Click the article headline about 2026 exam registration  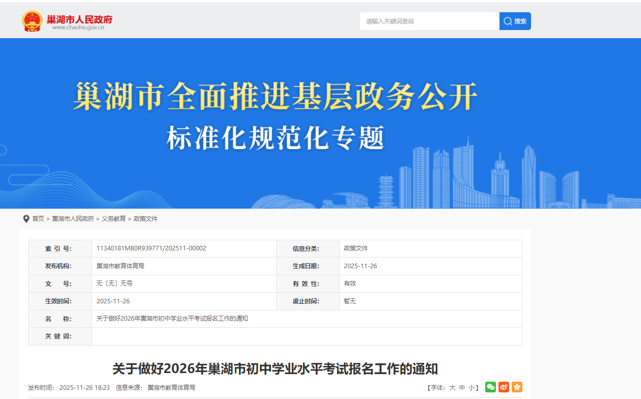(275, 368)
